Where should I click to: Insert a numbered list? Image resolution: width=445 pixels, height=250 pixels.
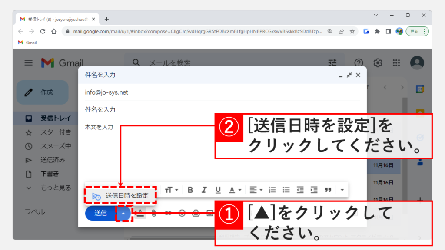[272, 190]
